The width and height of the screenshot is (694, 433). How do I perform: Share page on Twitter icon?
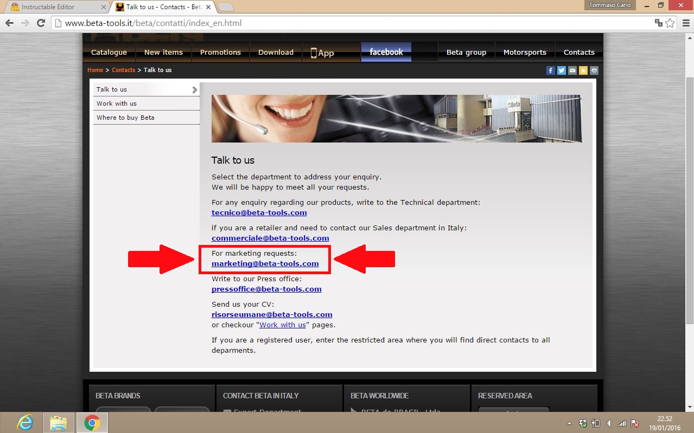pos(562,70)
